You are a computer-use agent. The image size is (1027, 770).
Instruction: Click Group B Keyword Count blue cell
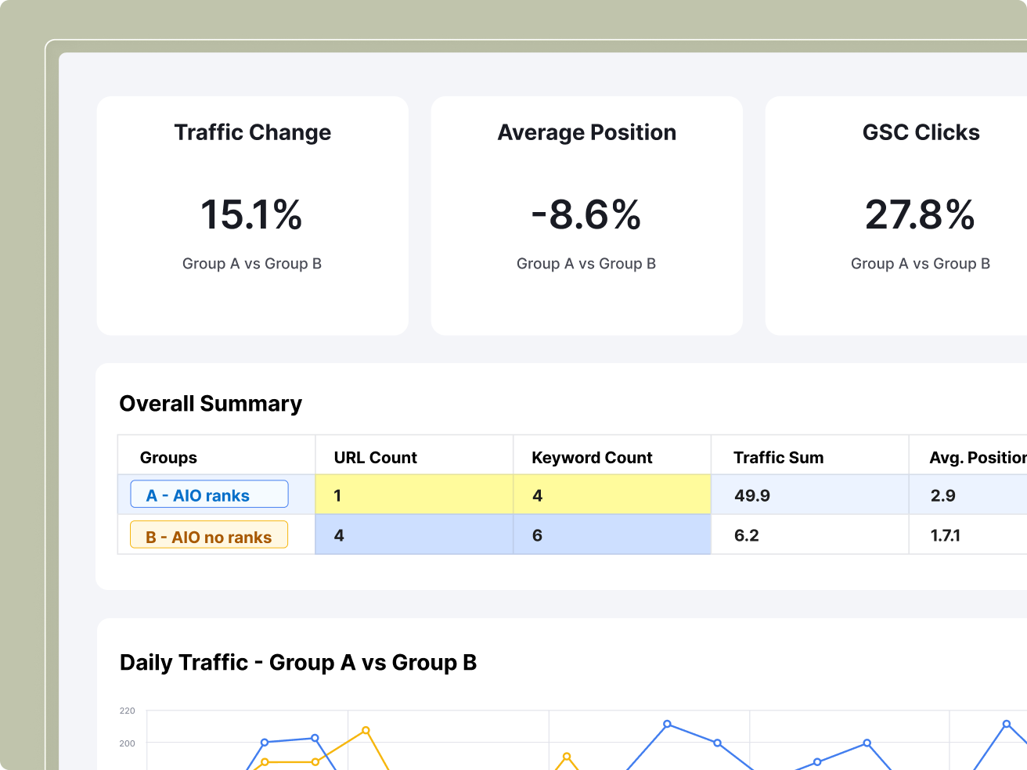(x=611, y=535)
